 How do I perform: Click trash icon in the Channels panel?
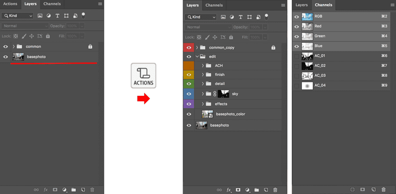coord(383,189)
